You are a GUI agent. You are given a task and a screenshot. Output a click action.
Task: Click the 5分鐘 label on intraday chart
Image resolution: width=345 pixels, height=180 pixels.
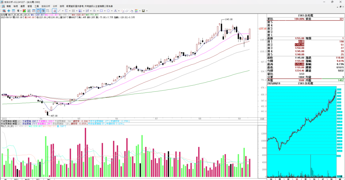click(340, 176)
